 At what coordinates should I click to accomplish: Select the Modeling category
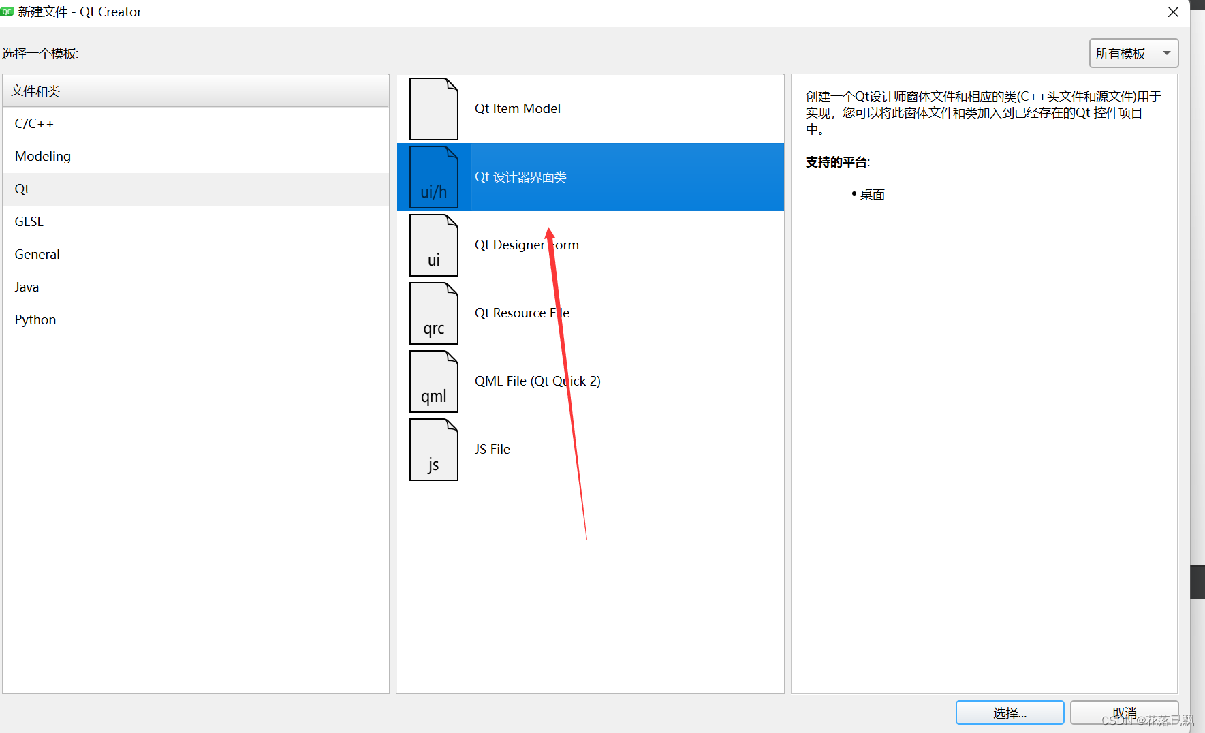coord(196,157)
